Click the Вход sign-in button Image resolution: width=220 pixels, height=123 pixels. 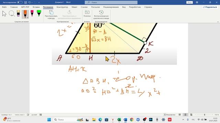click(189, 2)
